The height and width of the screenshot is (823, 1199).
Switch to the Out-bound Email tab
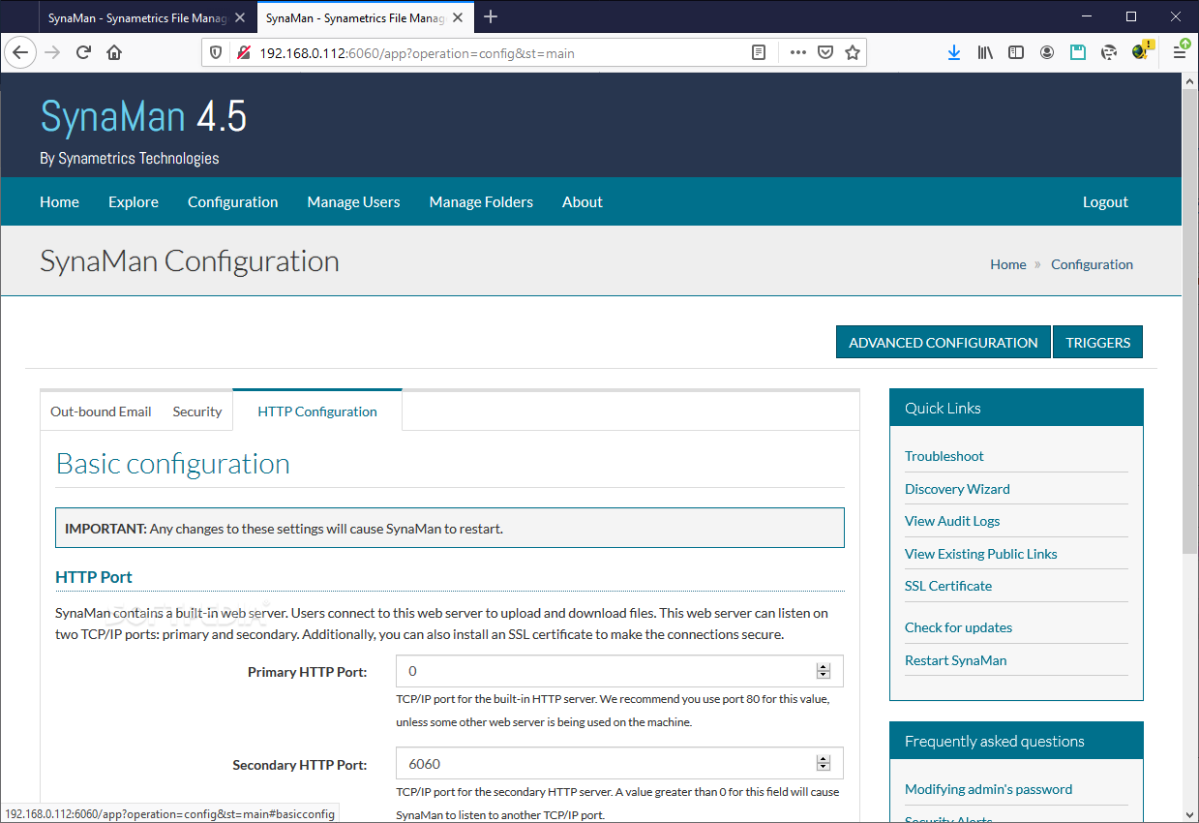pos(101,411)
